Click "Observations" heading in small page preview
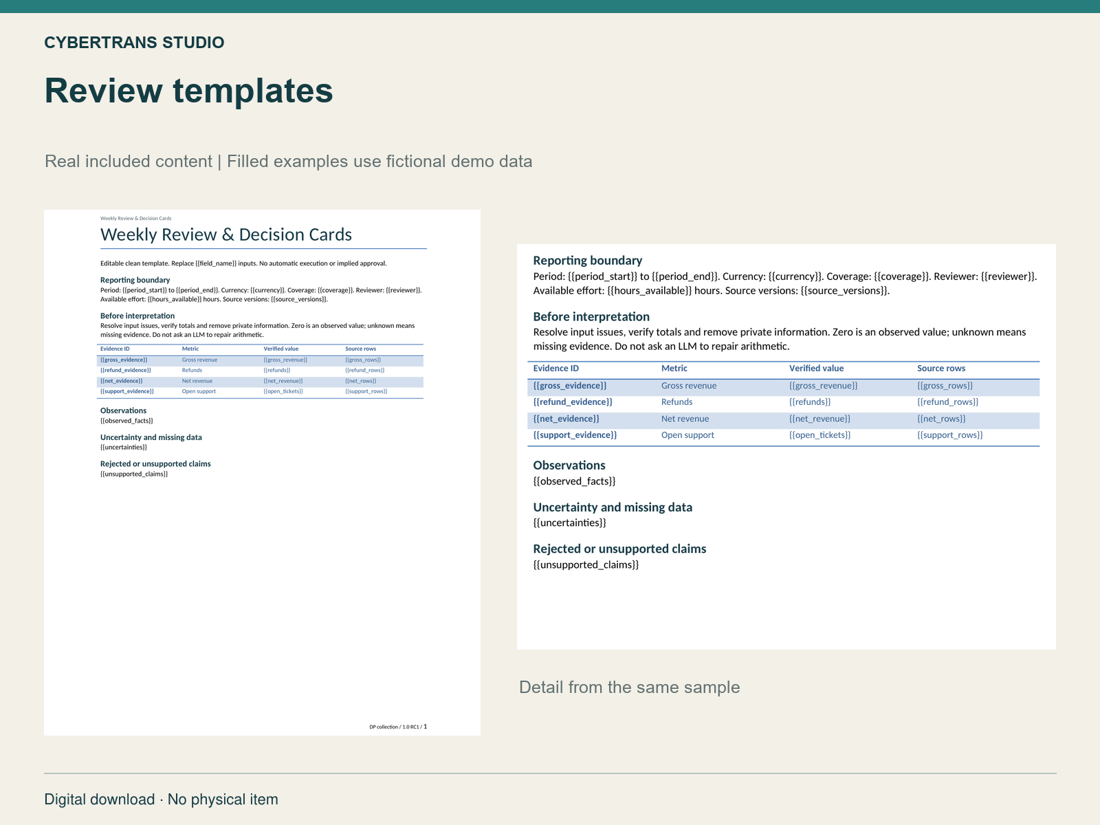The width and height of the screenshot is (1100, 825). (x=123, y=410)
